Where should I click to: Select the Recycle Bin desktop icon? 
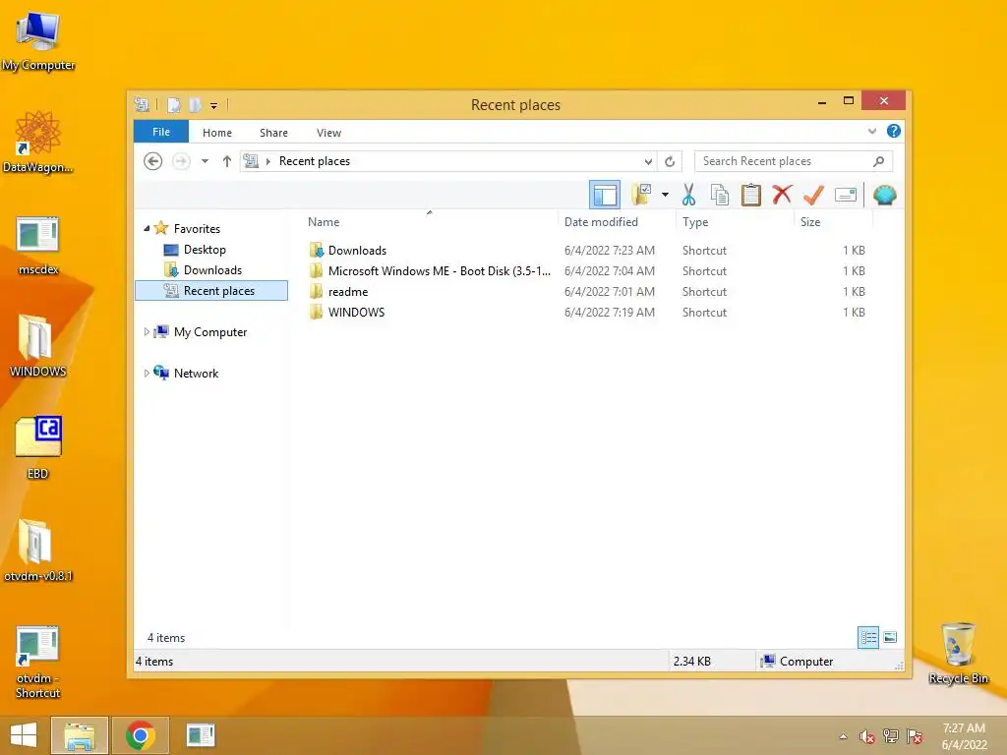tap(958, 654)
